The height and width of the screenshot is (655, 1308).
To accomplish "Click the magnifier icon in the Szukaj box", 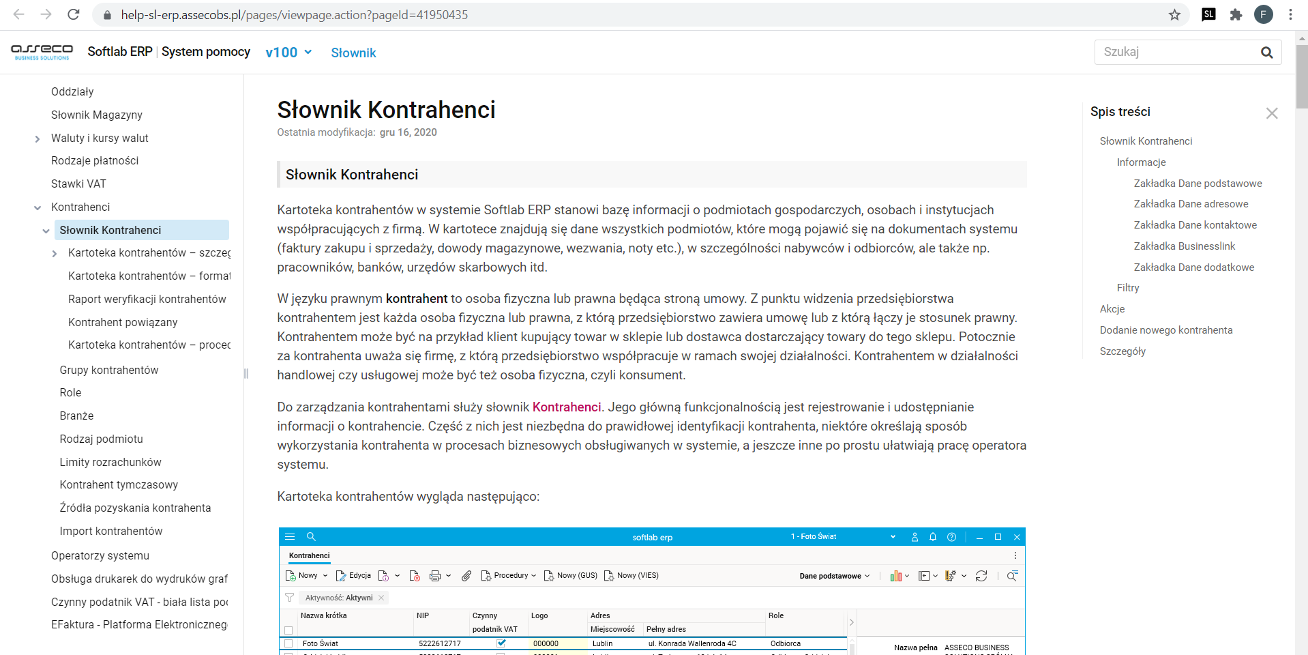I will click(x=1266, y=53).
